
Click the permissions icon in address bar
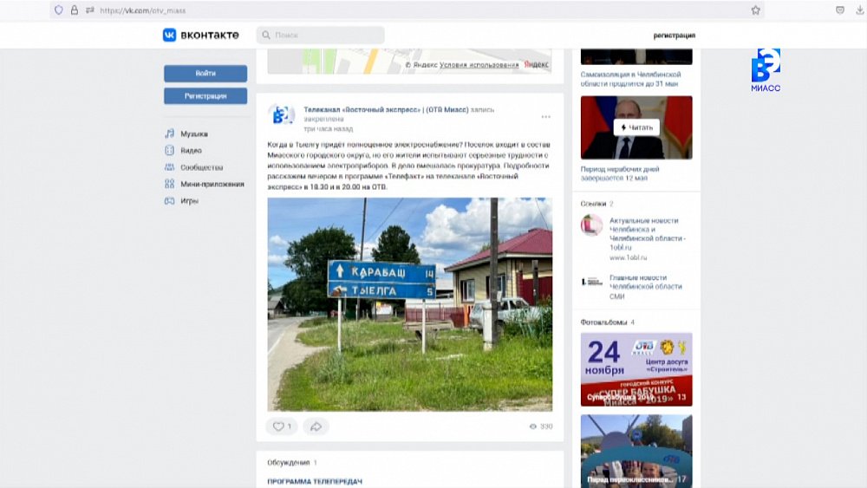click(x=89, y=10)
